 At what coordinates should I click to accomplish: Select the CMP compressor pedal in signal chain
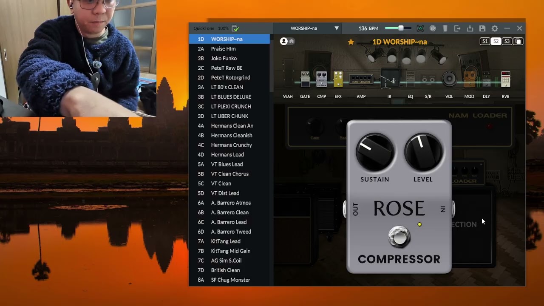tap(321, 79)
